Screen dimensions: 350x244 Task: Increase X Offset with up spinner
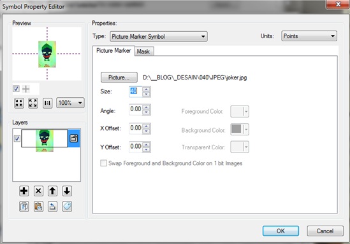146,126
